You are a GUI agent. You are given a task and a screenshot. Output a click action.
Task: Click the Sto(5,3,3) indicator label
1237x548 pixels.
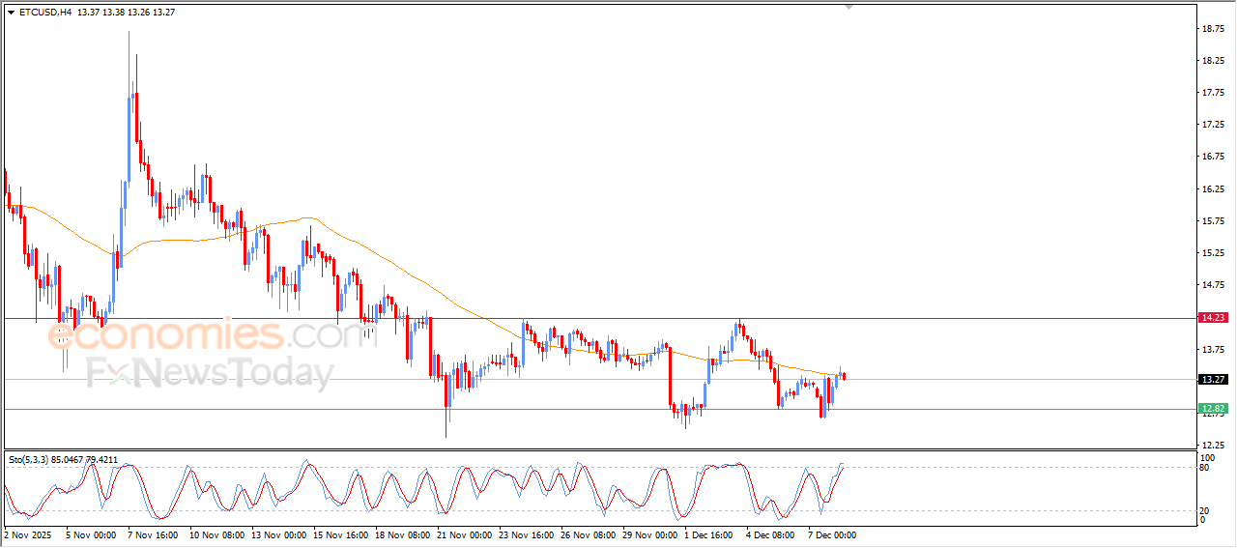(x=33, y=460)
